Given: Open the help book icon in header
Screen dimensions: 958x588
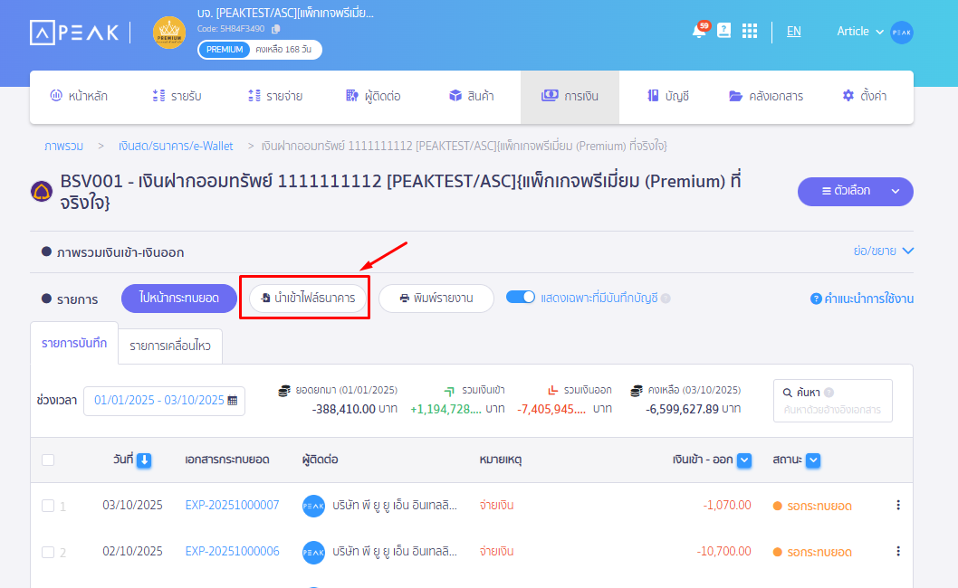Looking at the screenshot, I should (x=723, y=31).
